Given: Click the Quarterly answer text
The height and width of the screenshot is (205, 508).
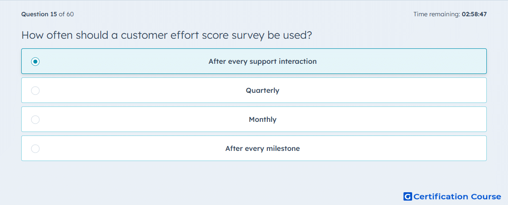Looking at the screenshot, I should (262, 90).
